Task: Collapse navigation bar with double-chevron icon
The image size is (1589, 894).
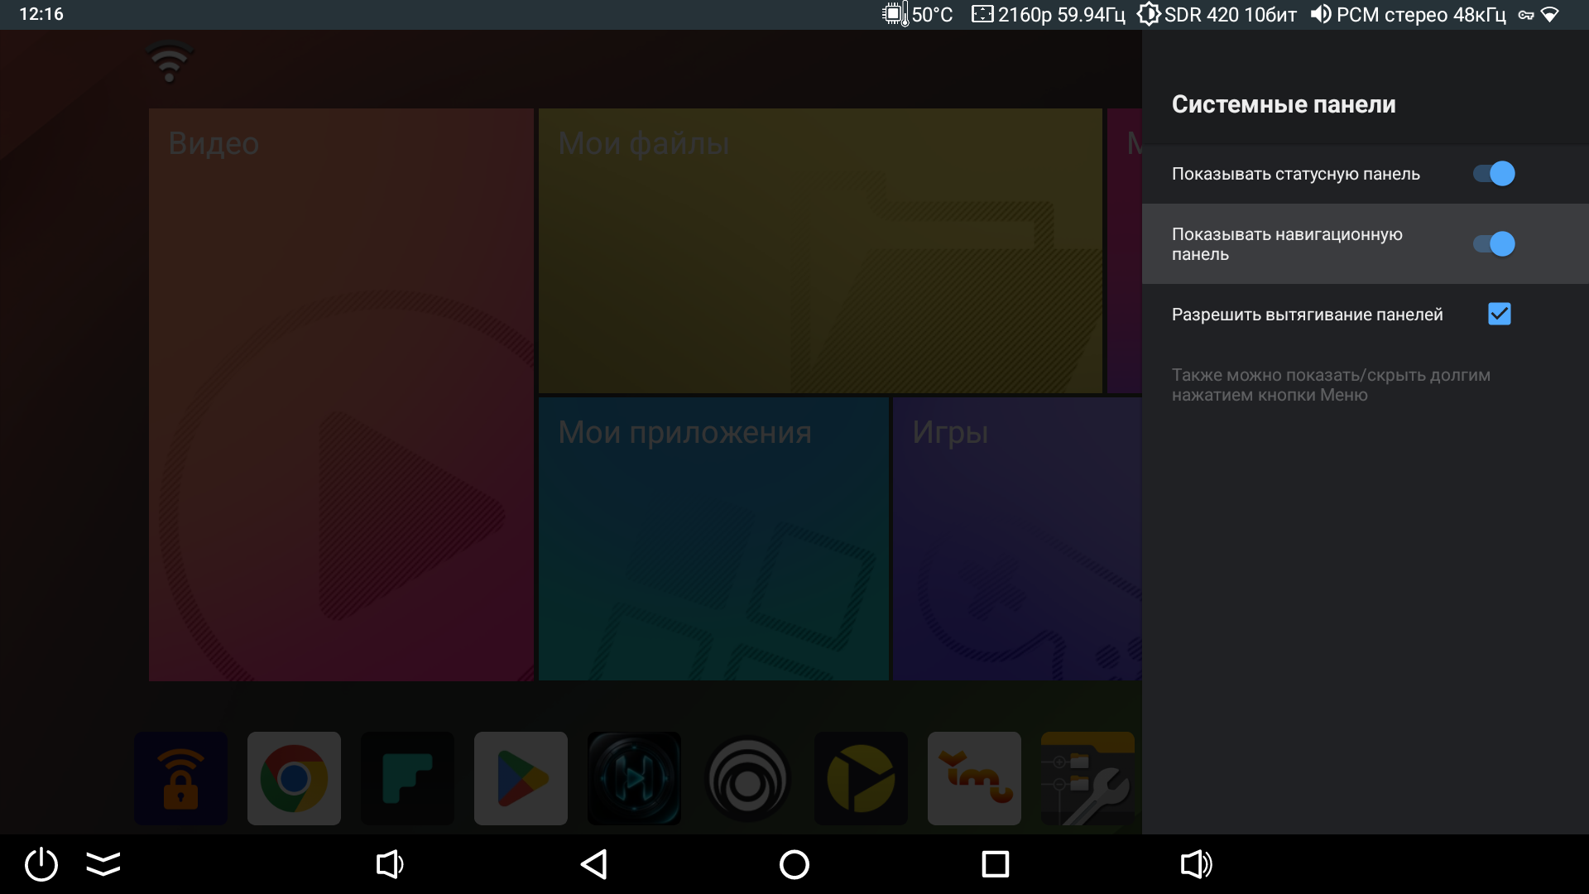Action: click(x=103, y=864)
